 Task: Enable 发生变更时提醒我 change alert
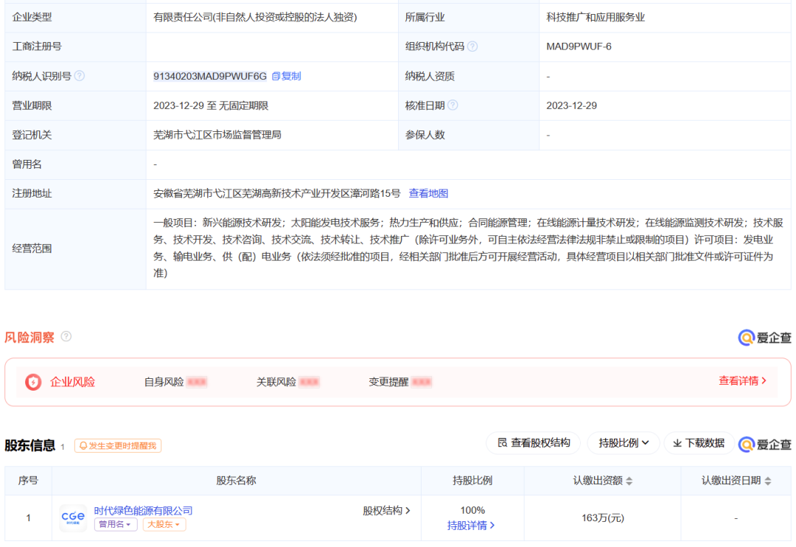(x=118, y=446)
